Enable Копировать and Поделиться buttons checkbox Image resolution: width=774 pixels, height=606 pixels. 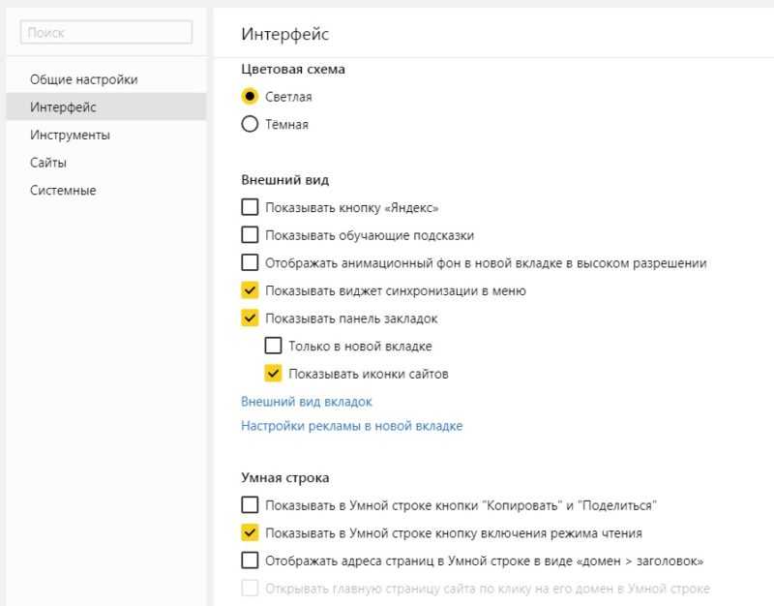pyautogui.click(x=250, y=505)
